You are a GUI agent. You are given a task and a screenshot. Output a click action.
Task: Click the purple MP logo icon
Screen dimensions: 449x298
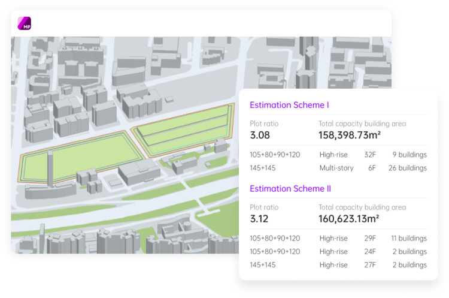25,23
